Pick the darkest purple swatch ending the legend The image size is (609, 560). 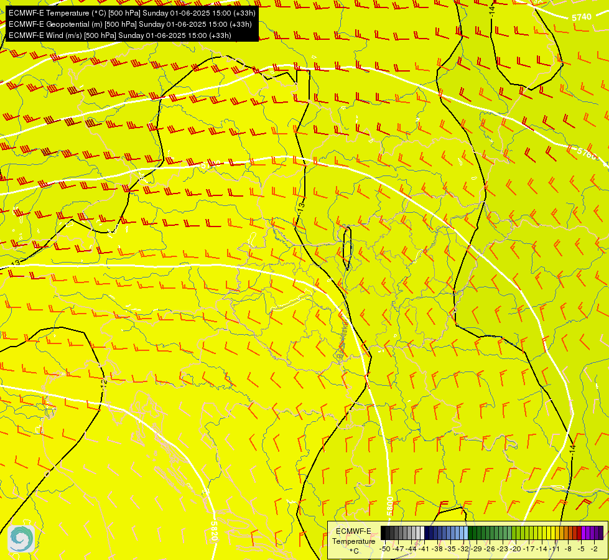point(601,533)
